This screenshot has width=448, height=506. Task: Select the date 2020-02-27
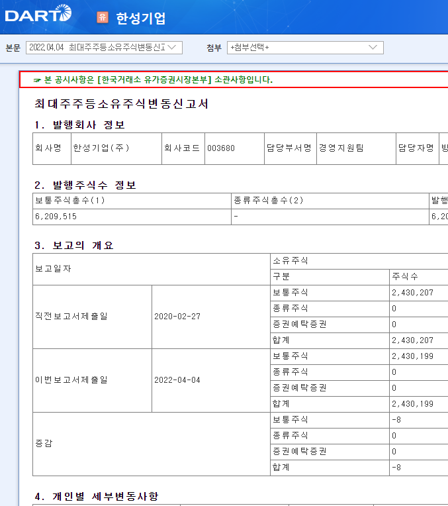177,317
